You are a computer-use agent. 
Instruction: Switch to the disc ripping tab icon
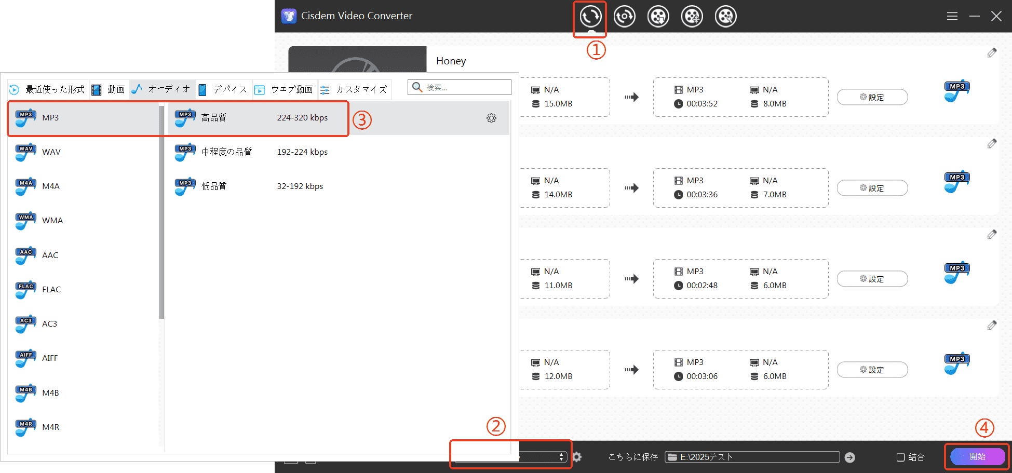coord(624,17)
